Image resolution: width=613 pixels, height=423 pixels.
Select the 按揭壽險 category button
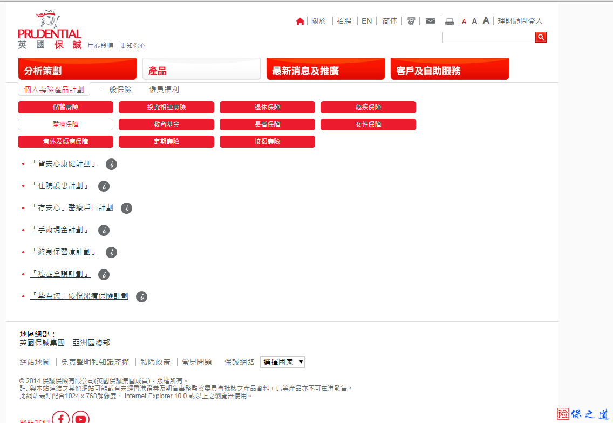(268, 142)
